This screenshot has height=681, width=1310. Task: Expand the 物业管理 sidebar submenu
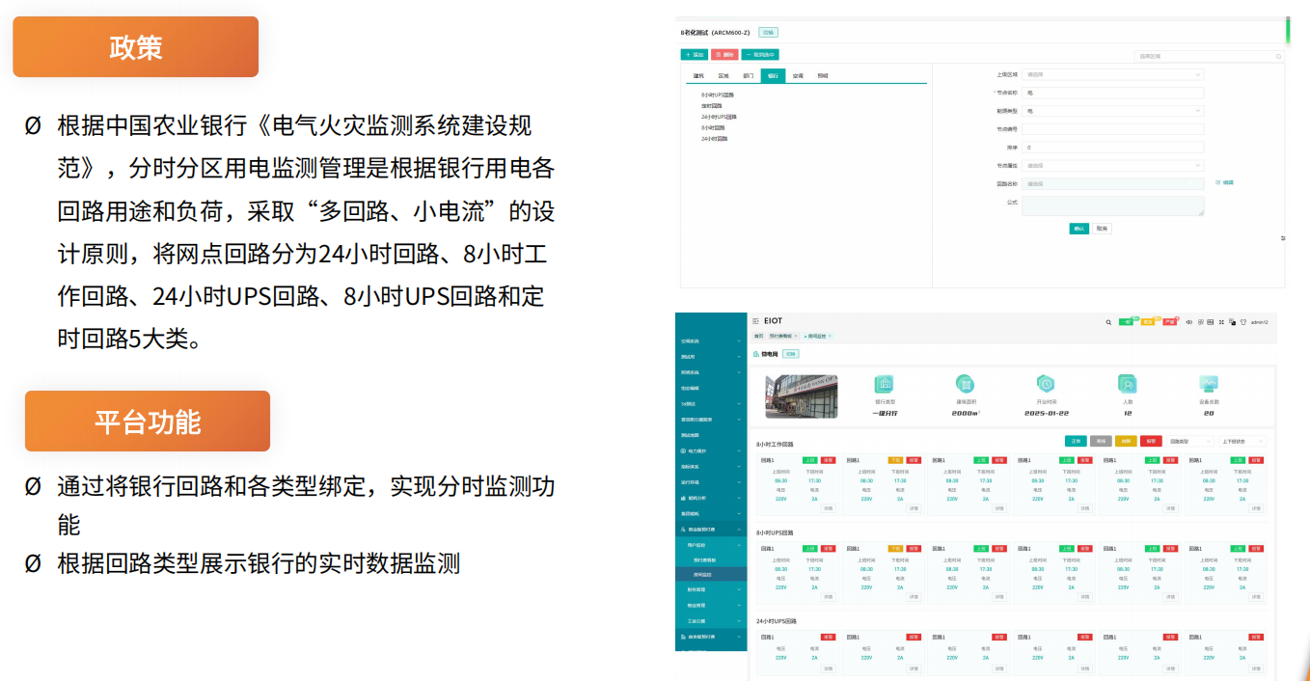(x=711, y=605)
